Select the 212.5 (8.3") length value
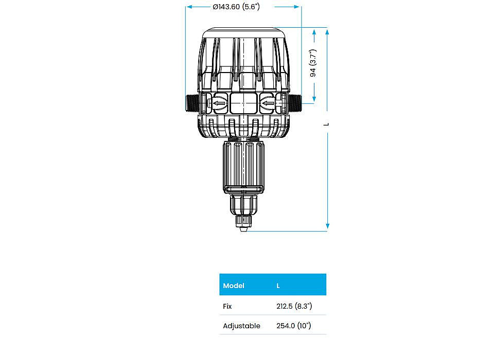494x338 pixels. pos(294,306)
